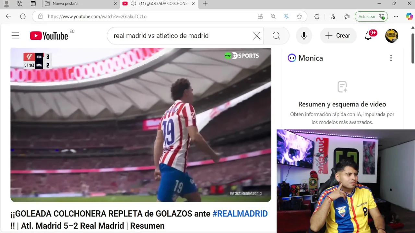
Task: Open the YouTube hamburger guide menu
Action: coord(15,36)
